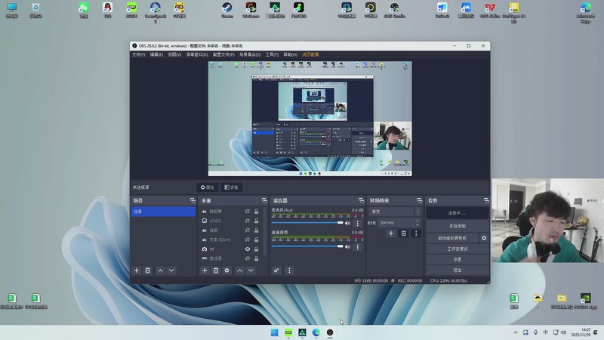Open advanced audio properties gear in mixer
Viewport: 604px width, 340px height.
coord(277,270)
